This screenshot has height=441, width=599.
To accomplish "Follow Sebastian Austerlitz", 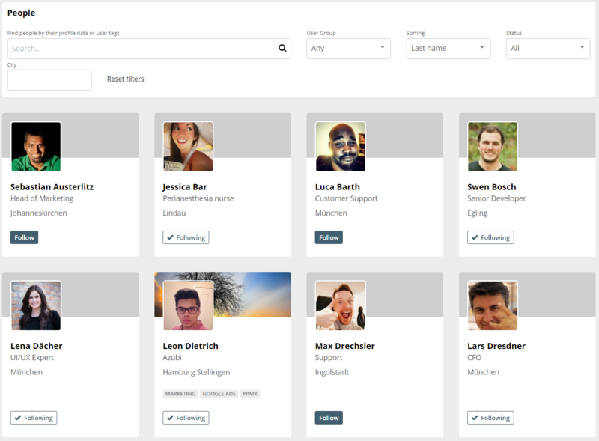I will click(x=25, y=237).
